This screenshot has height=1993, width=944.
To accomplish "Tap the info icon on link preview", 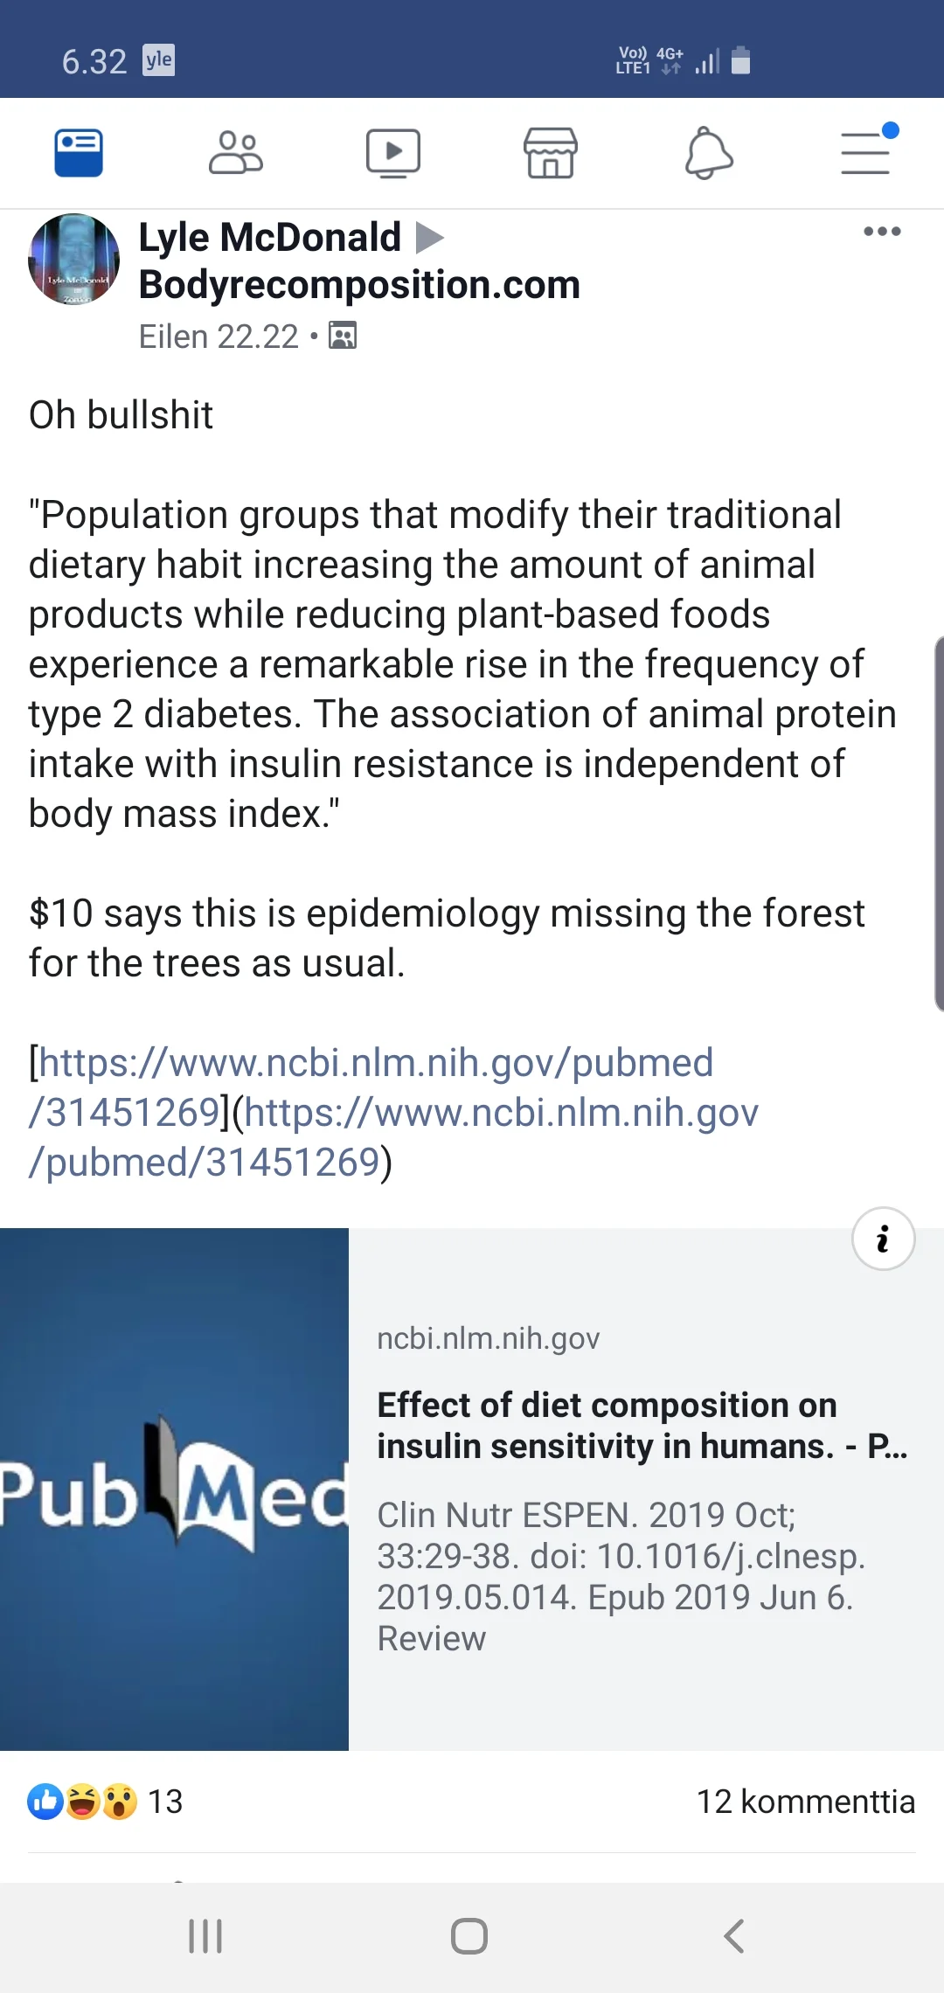I will point(883,1239).
